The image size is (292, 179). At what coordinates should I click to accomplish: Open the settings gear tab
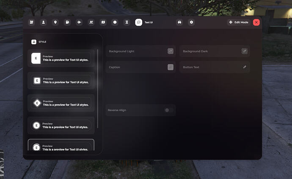(191, 22)
